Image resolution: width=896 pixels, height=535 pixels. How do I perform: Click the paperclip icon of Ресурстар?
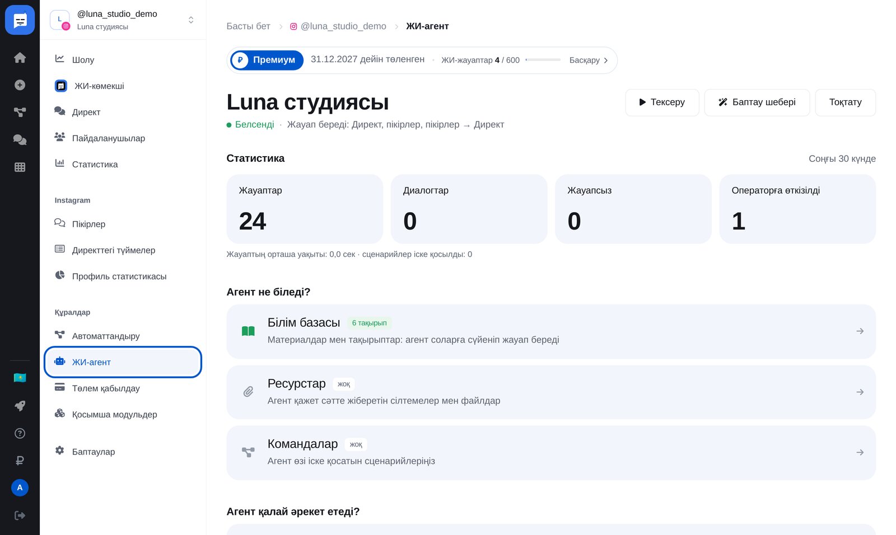tap(248, 392)
